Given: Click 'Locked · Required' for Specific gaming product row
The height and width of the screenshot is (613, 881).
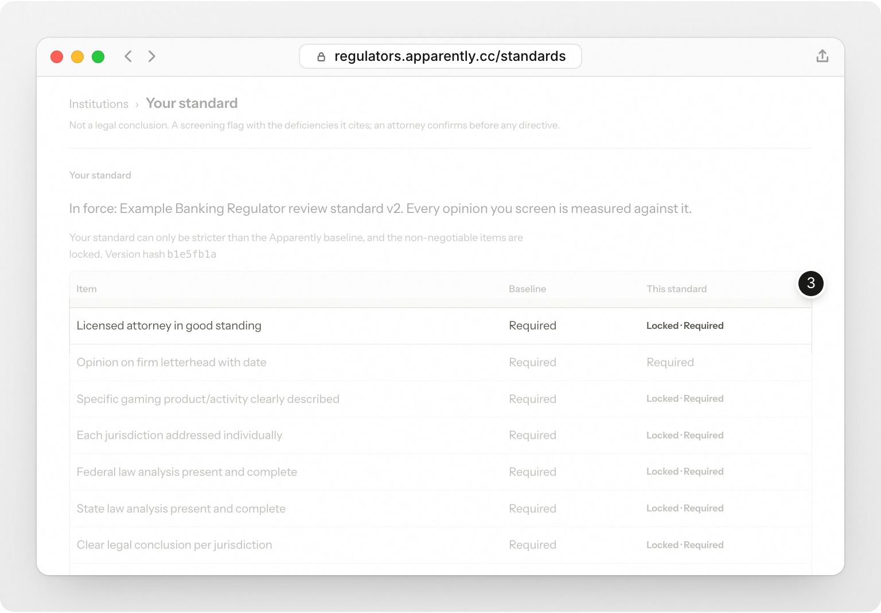Looking at the screenshot, I should 685,398.
